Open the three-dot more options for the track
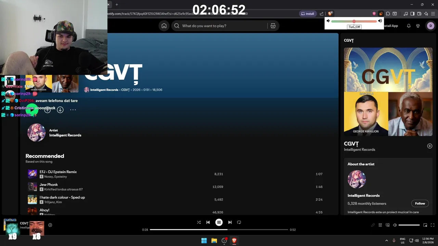438x246 pixels. [x=73, y=110]
